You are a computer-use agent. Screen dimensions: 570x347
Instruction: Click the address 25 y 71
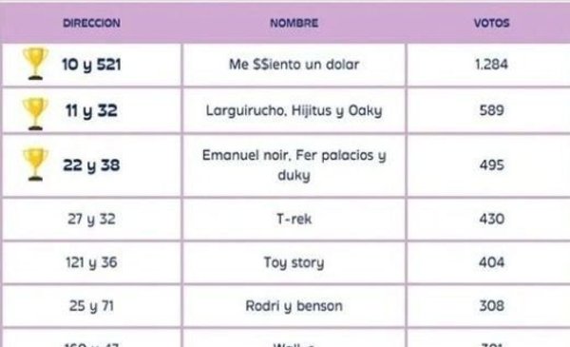[x=91, y=306]
